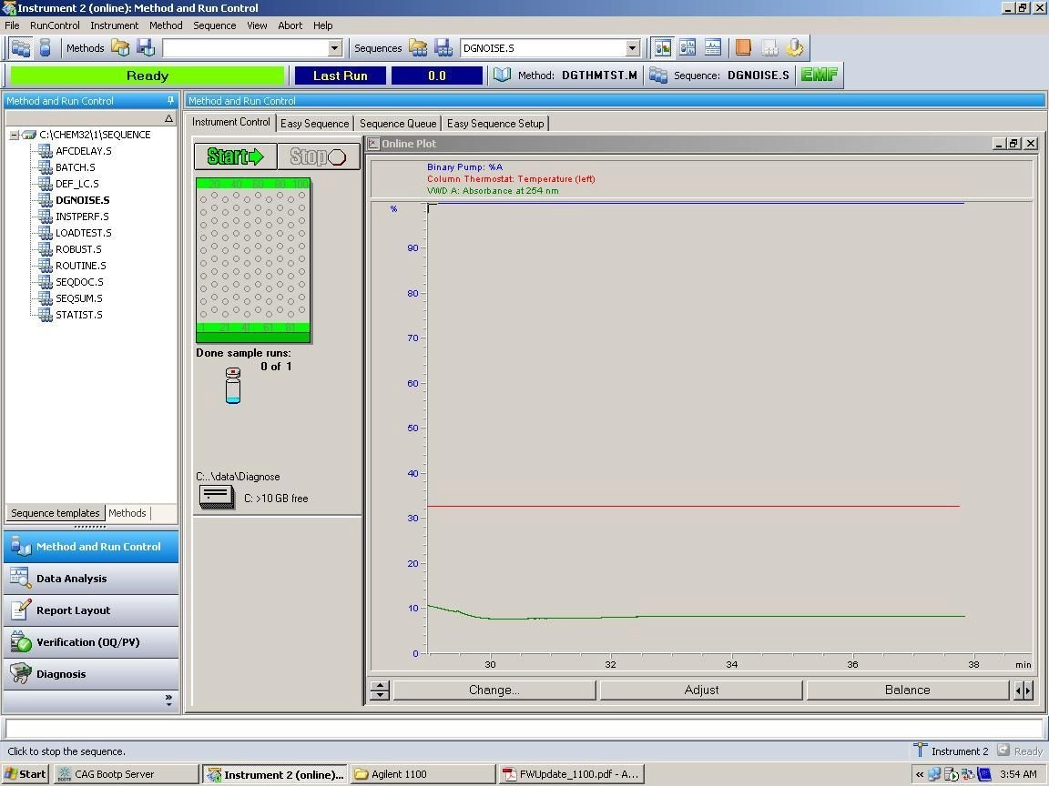This screenshot has height=786, width=1049.
Task: Open the sequences DGNOISE.S dropdown arrow
Action: coord(632,48)
